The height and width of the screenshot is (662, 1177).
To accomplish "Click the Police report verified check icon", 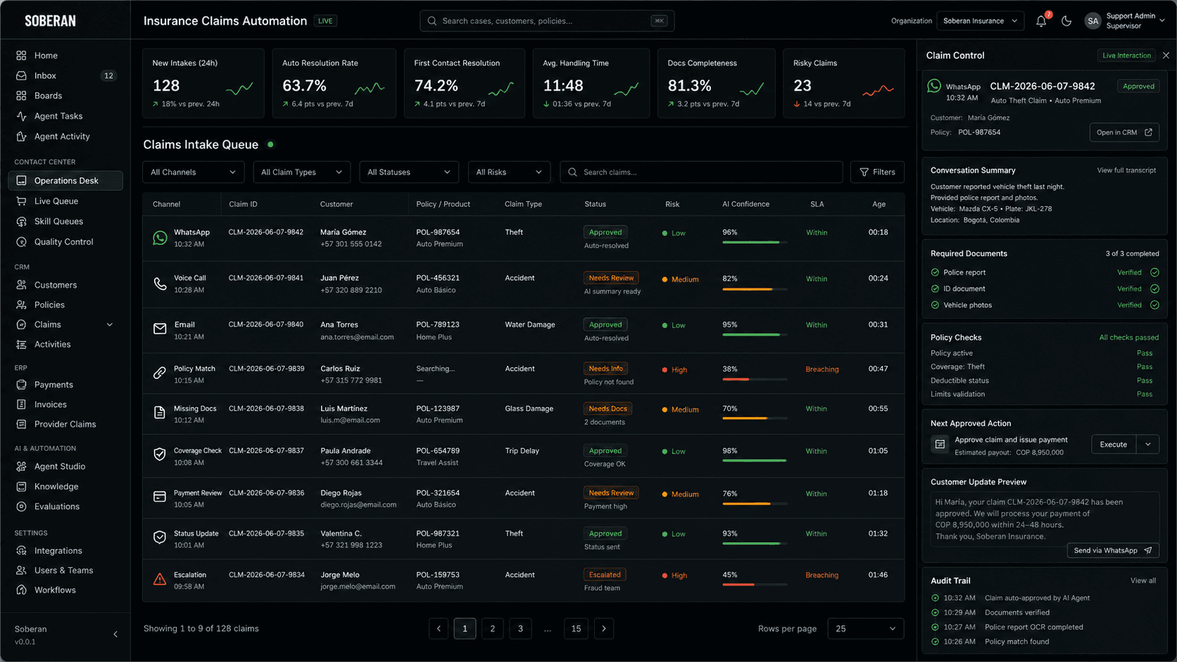I will click(1154, 272).
